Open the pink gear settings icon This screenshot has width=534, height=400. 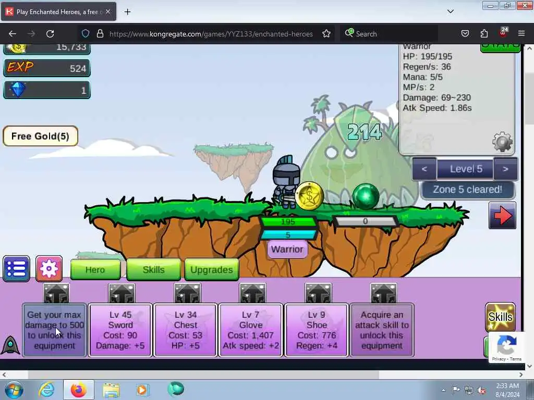coord(49,269)
